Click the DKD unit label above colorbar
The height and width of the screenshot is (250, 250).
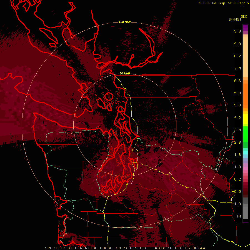click(x=244, y=17)
